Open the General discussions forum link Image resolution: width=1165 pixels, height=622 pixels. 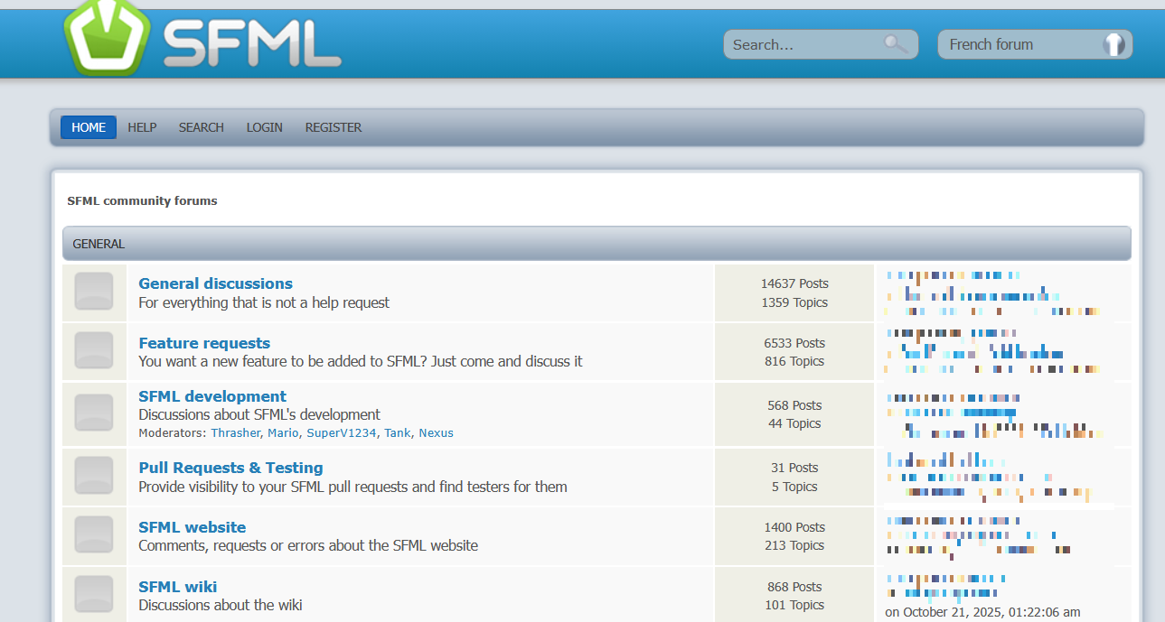click(x=215, y=283)
